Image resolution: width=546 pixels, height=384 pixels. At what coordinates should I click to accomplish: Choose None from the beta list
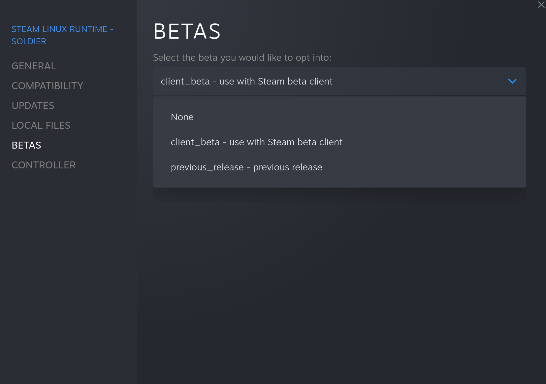click(339, 117)
